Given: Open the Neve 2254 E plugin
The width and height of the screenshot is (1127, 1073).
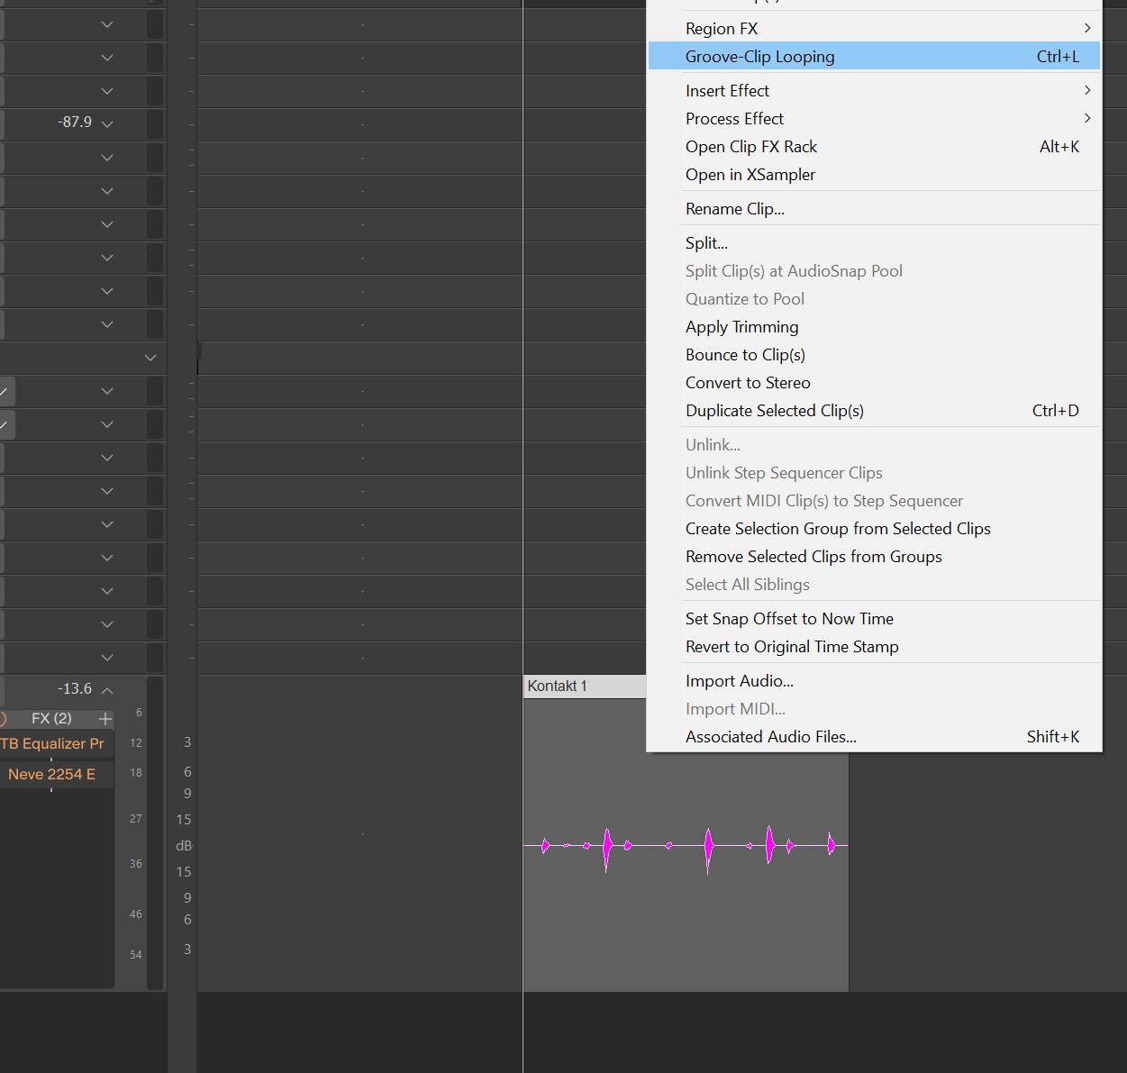Looking at the screenshot, I should coord(52,775).
